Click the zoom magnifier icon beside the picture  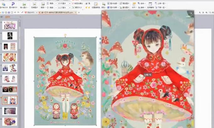coord(100,48)
